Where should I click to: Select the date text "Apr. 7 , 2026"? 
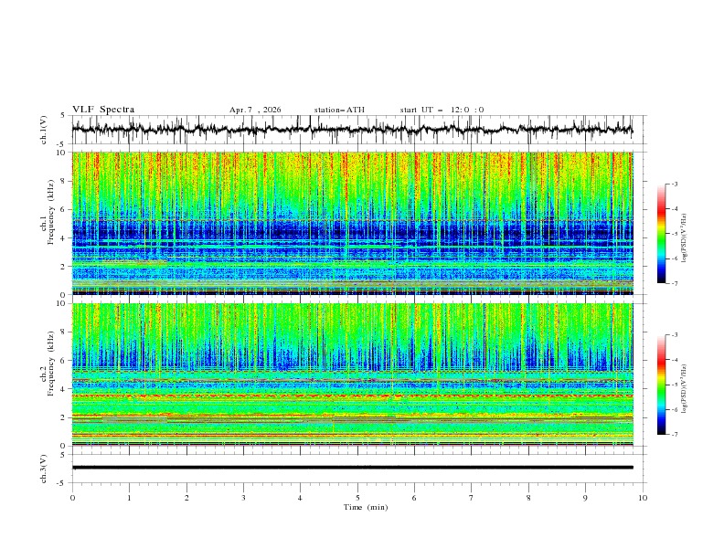pyautogui.click(x=255, y=110)
